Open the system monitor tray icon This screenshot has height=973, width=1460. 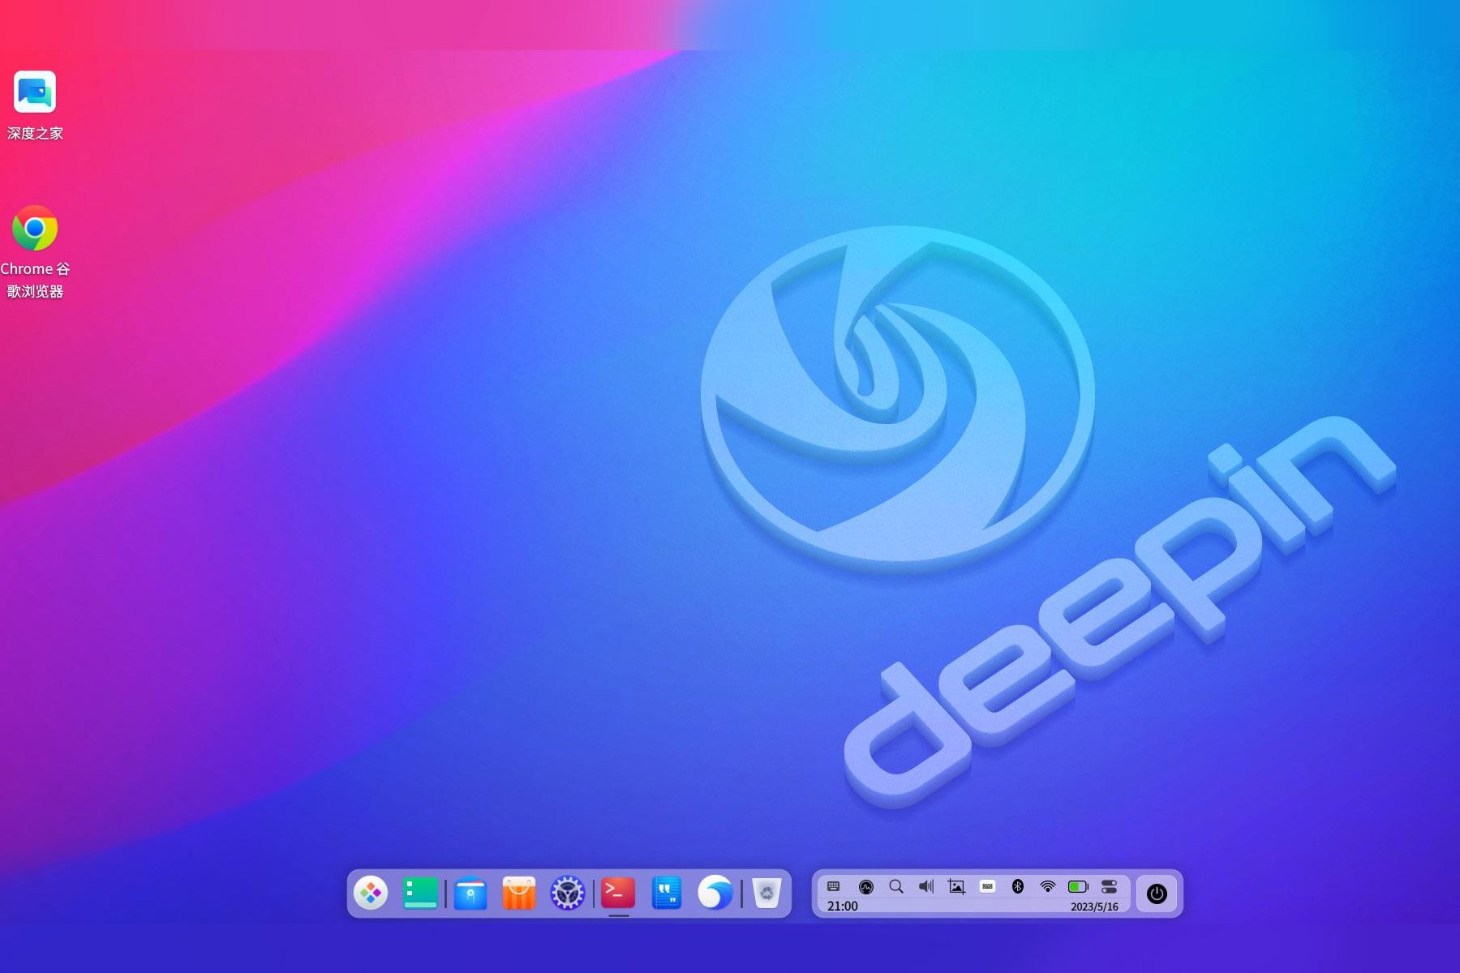click(x=866, y=887)
